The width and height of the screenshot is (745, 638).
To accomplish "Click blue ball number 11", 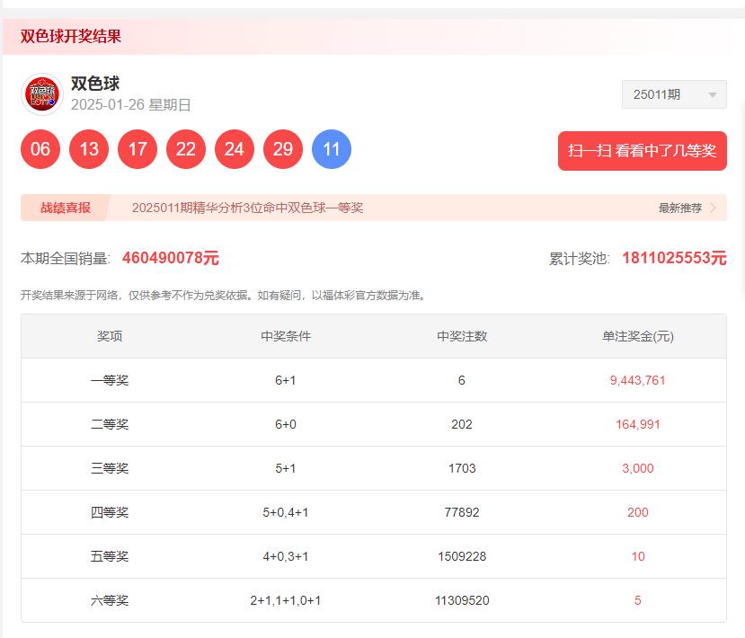I will pos(332,149).
